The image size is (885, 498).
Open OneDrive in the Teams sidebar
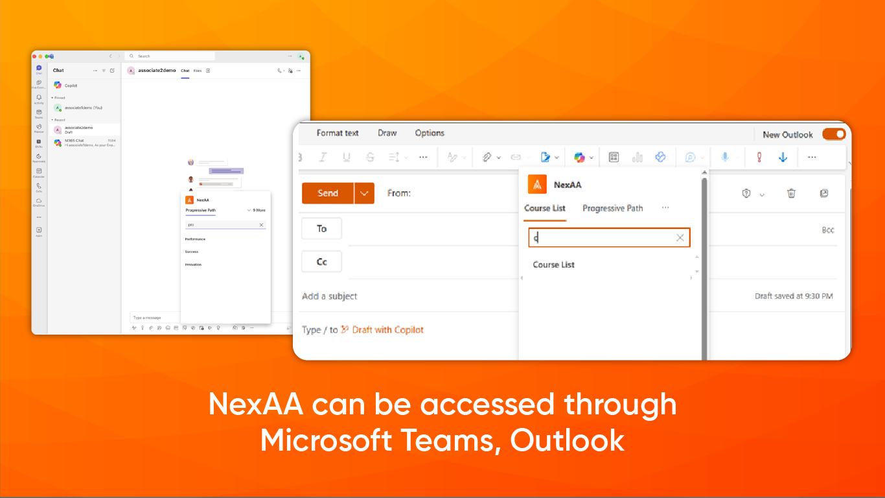pyautogui.click(x=39, y=202)
